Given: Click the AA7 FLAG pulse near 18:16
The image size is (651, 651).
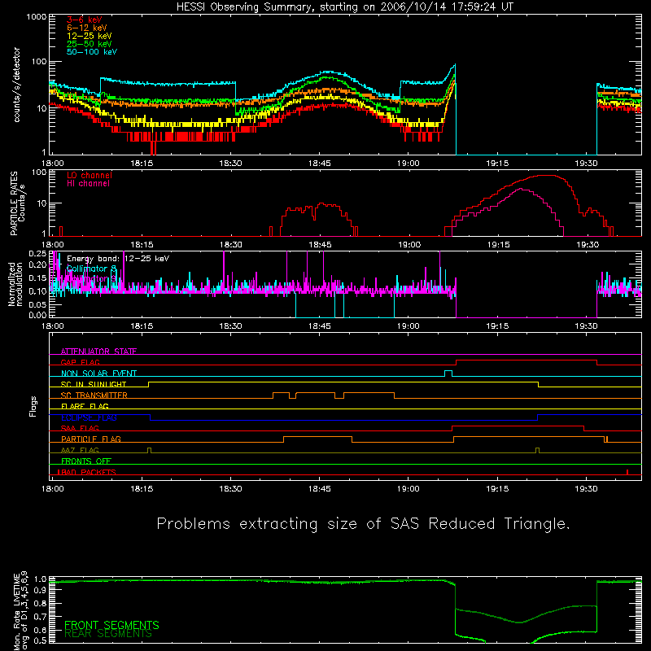Looking at the screenshot, I should point(150,450).
